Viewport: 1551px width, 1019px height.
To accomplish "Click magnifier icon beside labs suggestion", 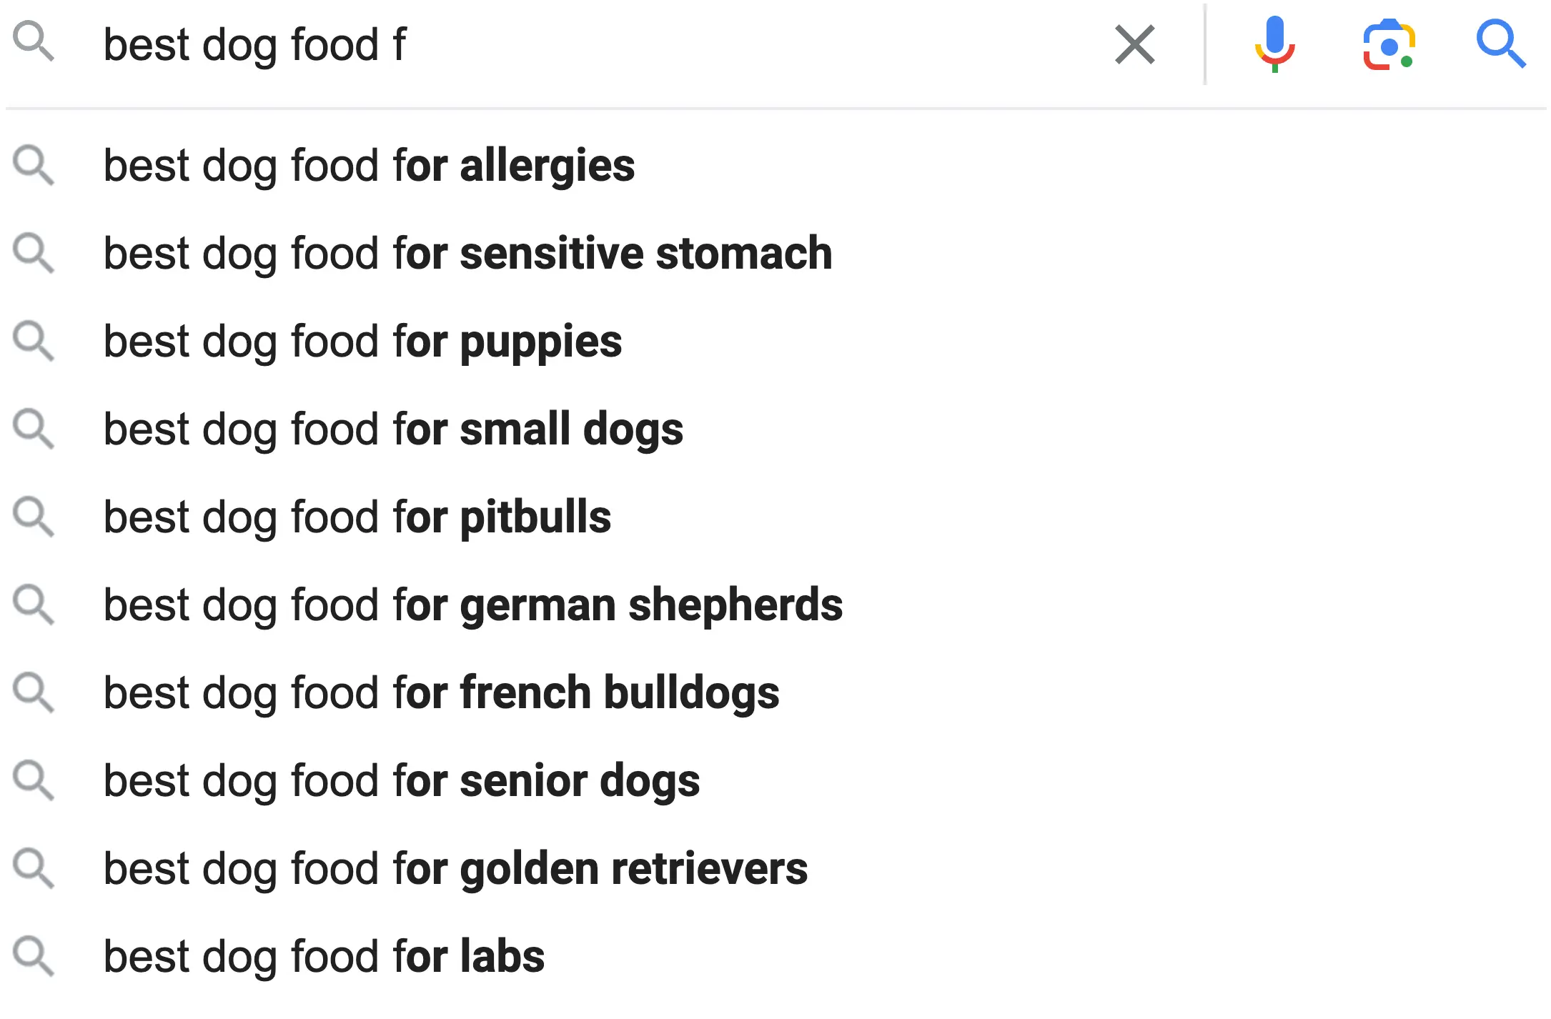I will coord(33,957).
